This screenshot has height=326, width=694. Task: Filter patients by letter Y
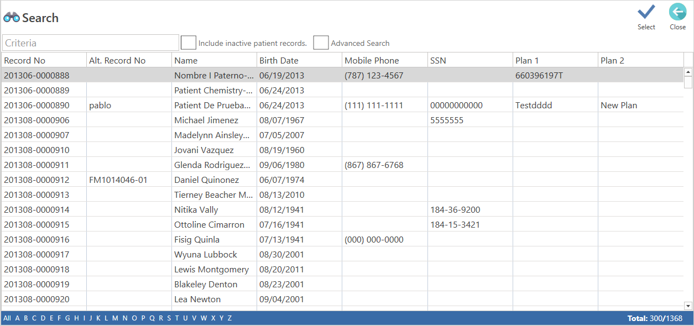tap(221, 318)
